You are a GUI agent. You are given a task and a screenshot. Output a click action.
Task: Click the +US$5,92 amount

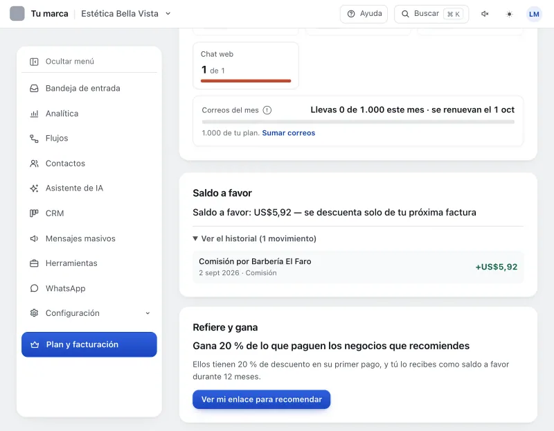pyautogui.click(x=496, y=267)
